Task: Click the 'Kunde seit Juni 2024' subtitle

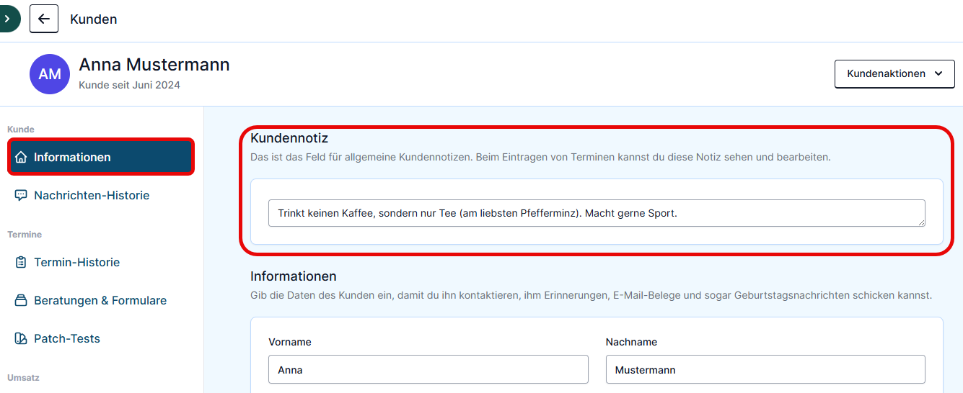Action: [x=130, y=85]
